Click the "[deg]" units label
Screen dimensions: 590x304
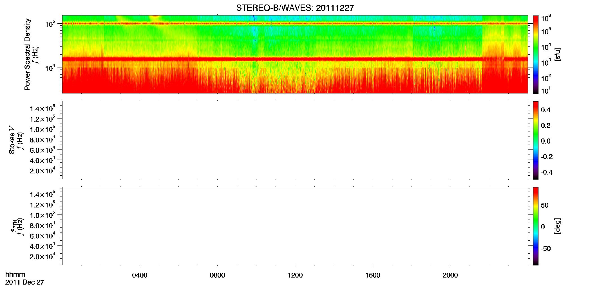pyautogui.click(x=558, y=226)
